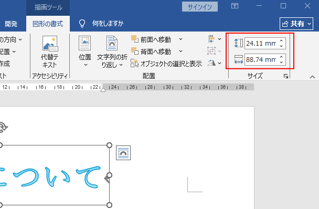The width and height of the screenshot is (319, 209).
Task: Open 文字列の折り返し wrap text menu
Action: tap(112, 52)
